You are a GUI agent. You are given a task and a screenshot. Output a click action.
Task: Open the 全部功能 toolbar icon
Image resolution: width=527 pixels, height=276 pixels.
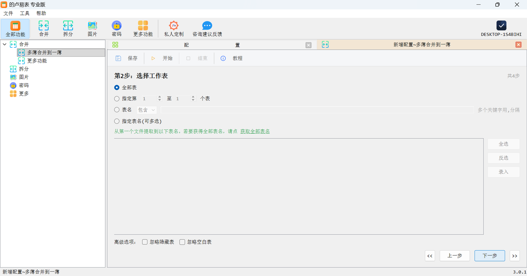[x=15, y=26]
